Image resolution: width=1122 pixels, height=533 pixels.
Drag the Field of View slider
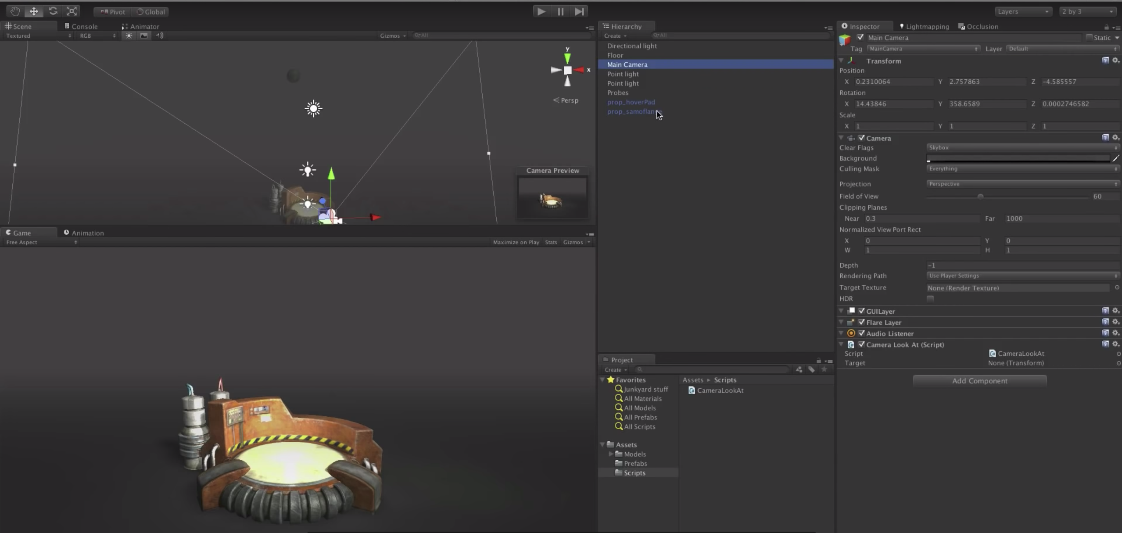[981, 196]
